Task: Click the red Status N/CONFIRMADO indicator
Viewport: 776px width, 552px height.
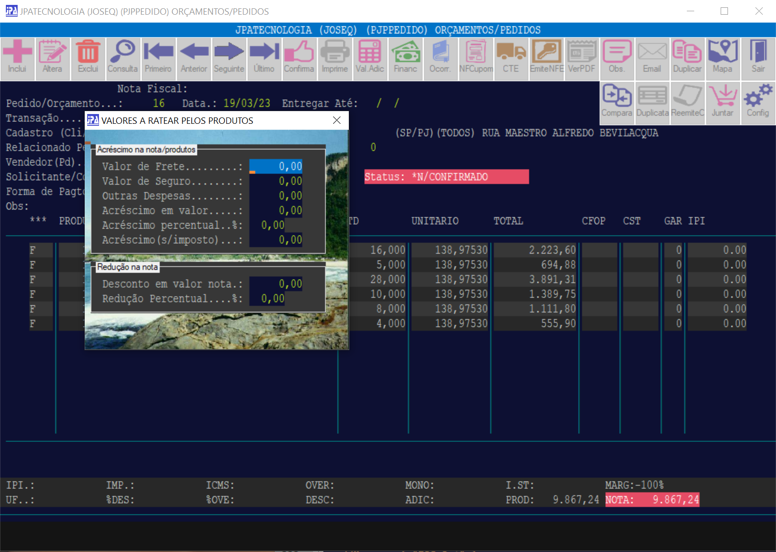Action: point(446,177)
